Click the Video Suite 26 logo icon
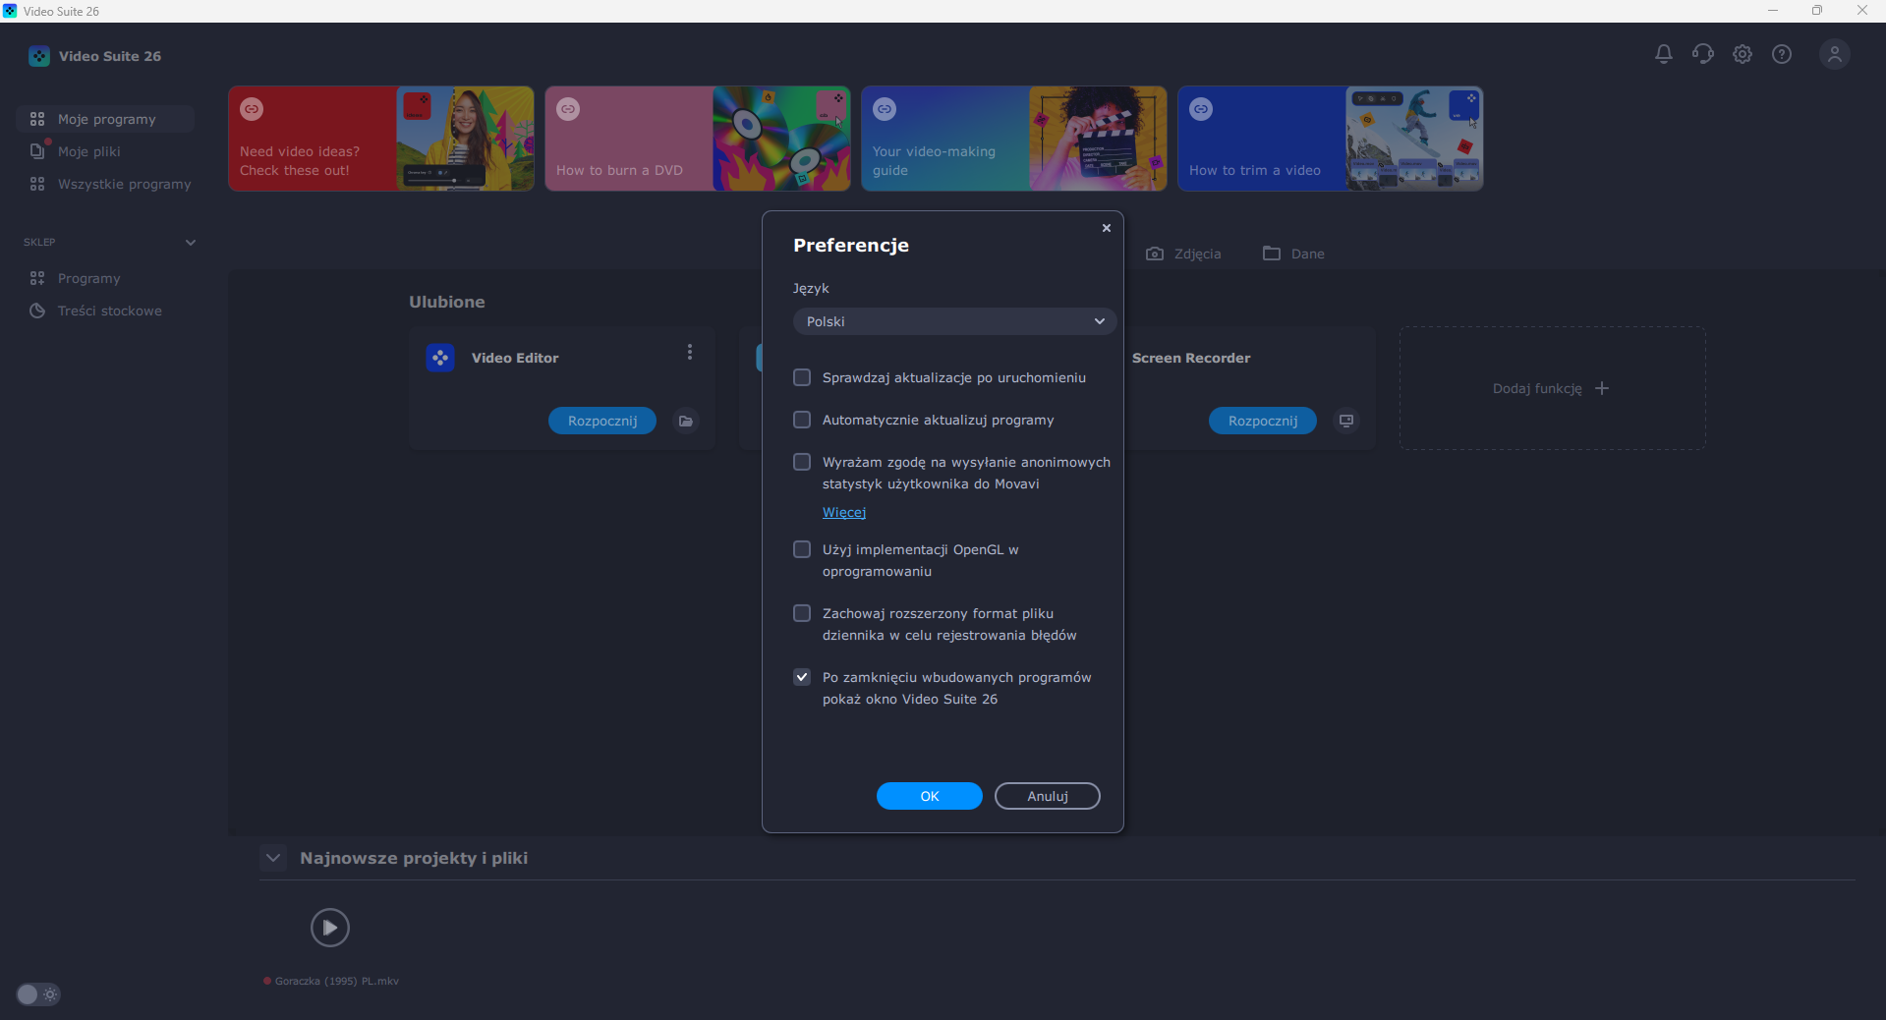Viewport: 1886px width, 1020px height. pos(39,56)
